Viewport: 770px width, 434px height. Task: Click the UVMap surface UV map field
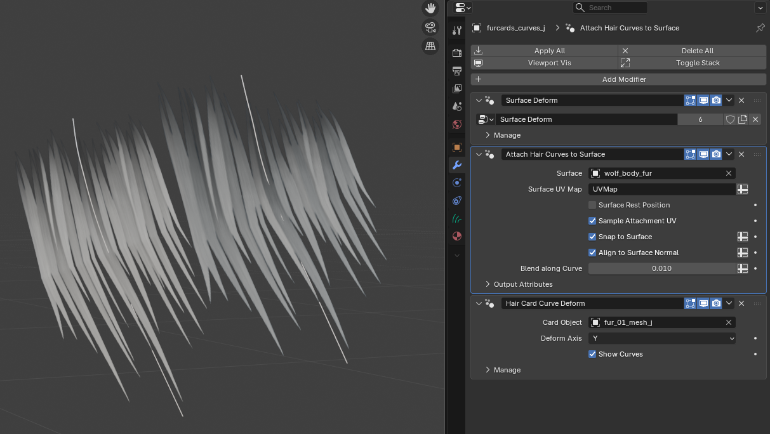[661, 189]
